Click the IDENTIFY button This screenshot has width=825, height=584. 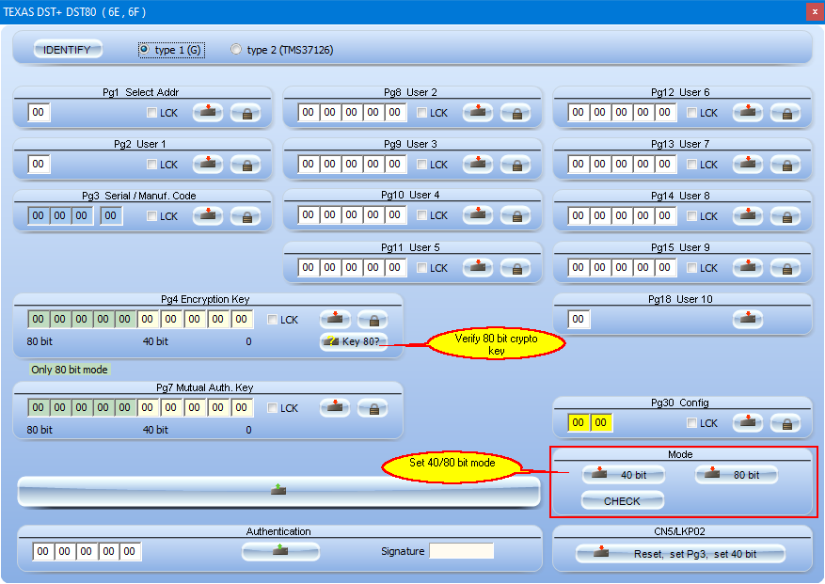coord(68,50)
